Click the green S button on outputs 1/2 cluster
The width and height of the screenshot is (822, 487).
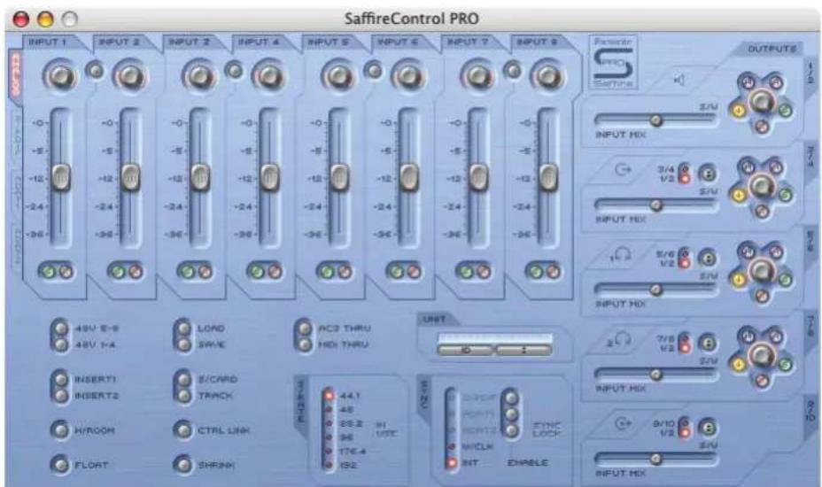pyautogui.click(x=785, y=110)
